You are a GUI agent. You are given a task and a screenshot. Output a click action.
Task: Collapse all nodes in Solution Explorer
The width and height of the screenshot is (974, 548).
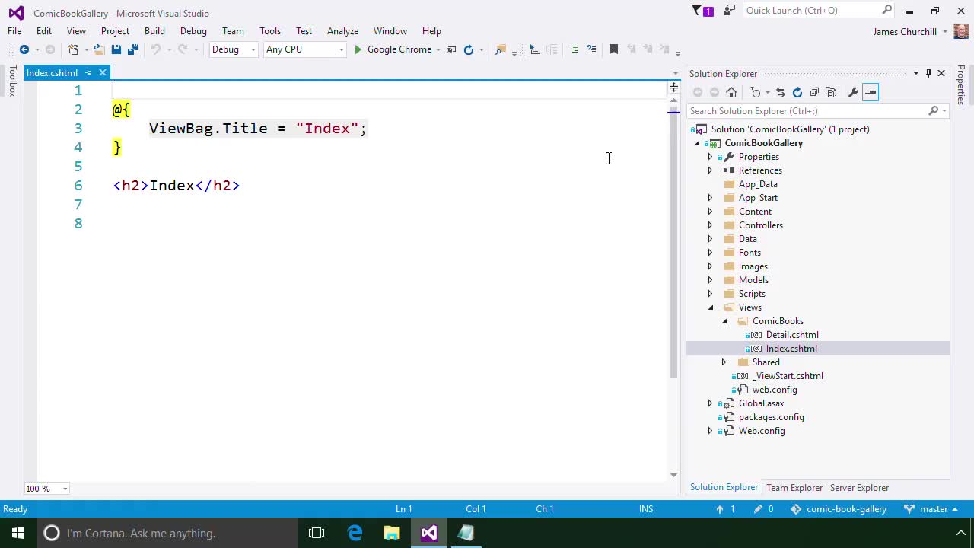click(814, 92)
